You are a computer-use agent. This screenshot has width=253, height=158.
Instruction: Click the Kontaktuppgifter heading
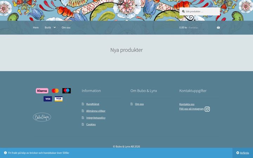(x=193, y=91)
